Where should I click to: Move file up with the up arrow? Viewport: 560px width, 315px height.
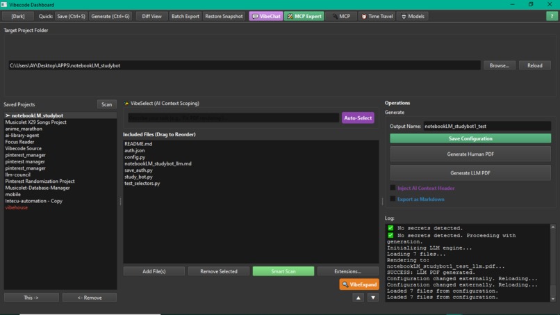(359, 298)
